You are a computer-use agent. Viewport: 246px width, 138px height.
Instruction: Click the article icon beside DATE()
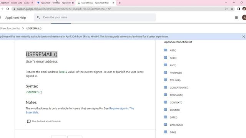pos(166,117)
